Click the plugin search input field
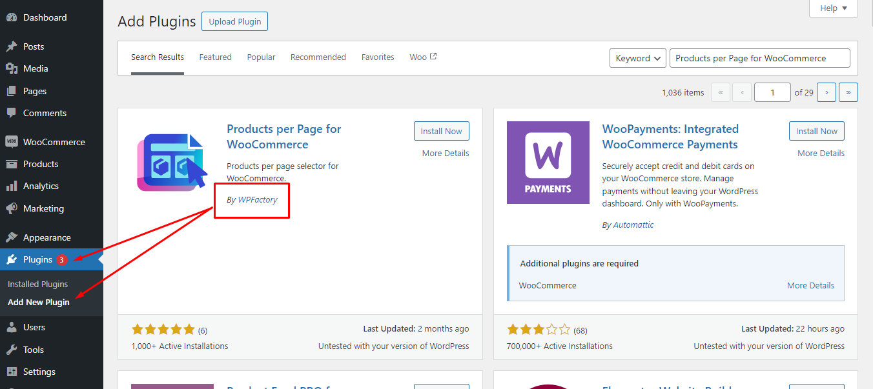The width and height of the screenshot is (873, 389). click(760, 58)
